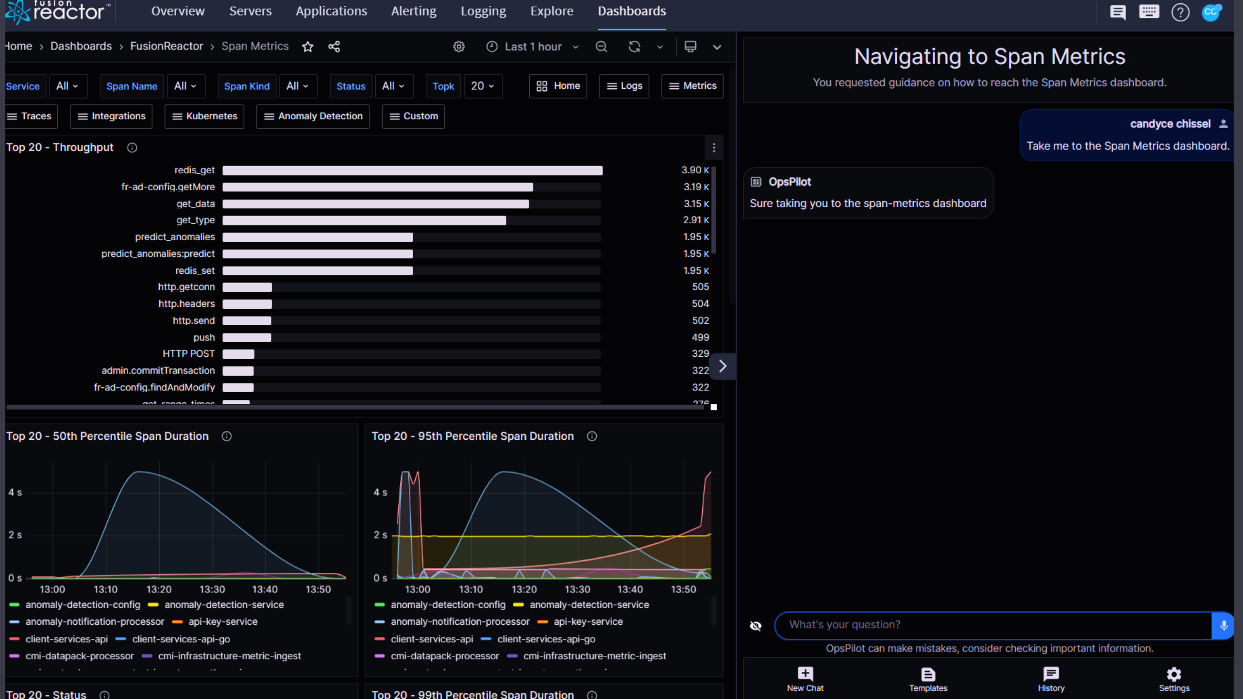Go to the Servers tab
Viewport: 1243px width, 699px height.
point(250,11)
